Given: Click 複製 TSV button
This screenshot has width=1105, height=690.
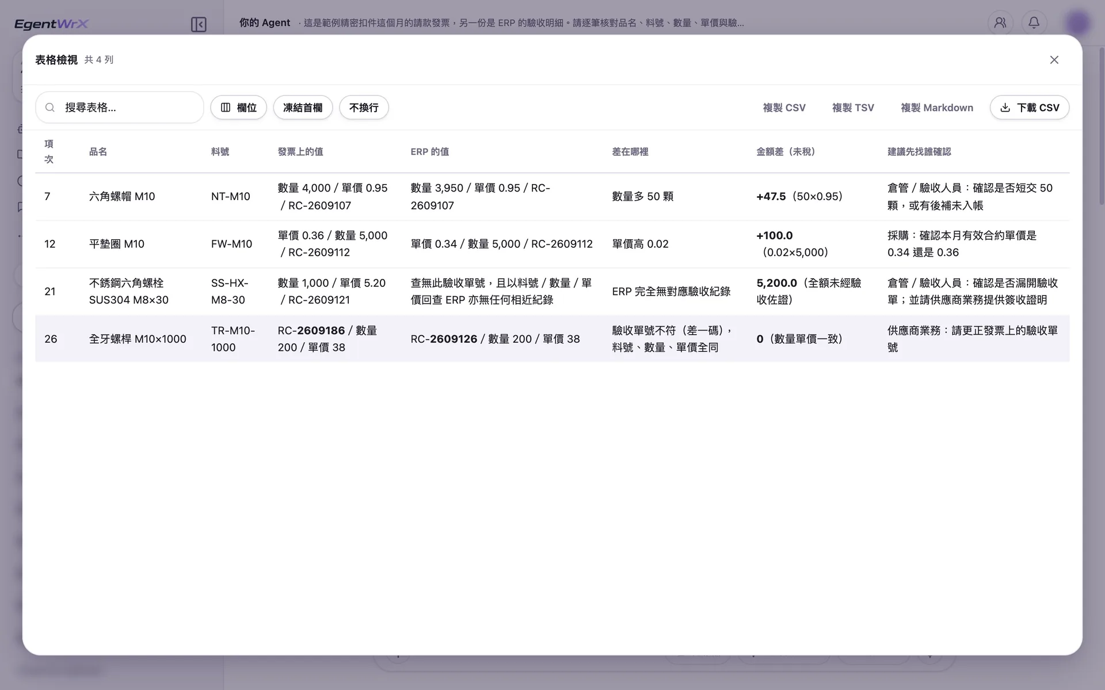Looking at the screenshot, I should [853, 108].
